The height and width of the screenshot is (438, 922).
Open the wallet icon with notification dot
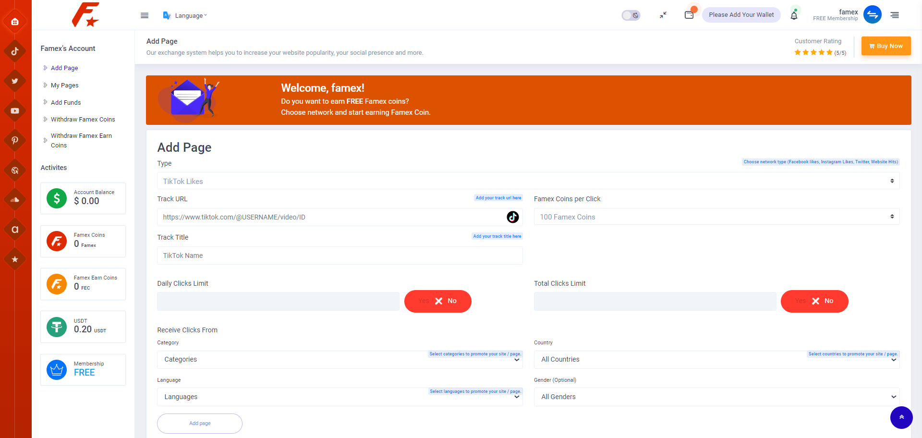689,14
